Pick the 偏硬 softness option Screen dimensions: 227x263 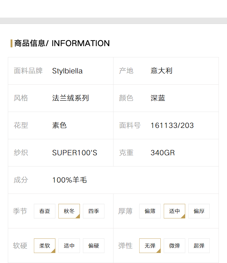tap(94, 245)
